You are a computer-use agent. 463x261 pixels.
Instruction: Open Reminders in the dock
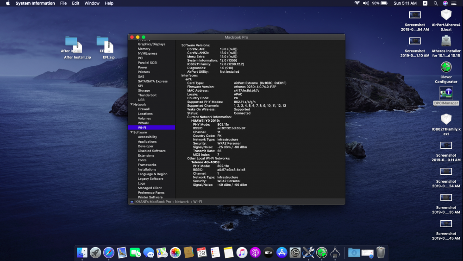tap(215, 253)
